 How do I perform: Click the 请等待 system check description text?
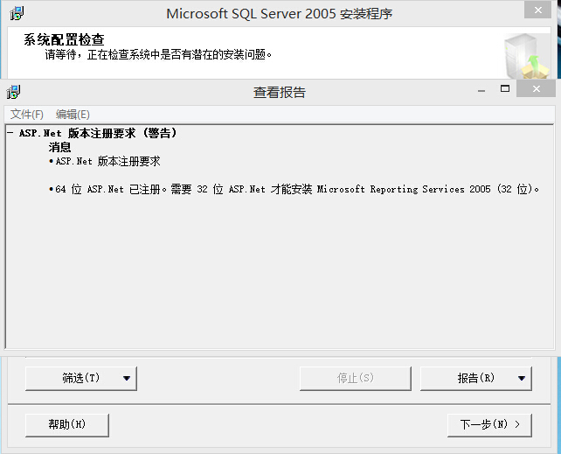click(x=158, y=55)
